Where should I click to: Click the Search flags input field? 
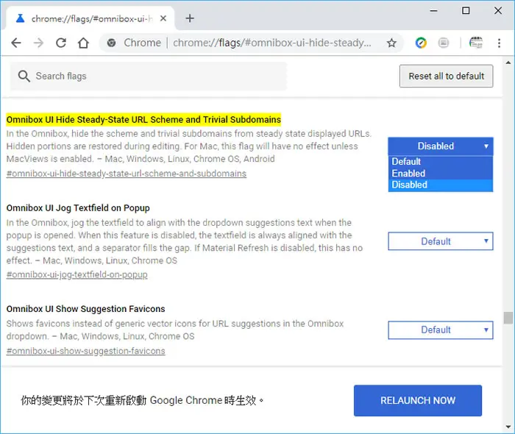tap(149, 77)
